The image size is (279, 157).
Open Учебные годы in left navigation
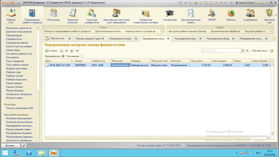click(13, 72)
